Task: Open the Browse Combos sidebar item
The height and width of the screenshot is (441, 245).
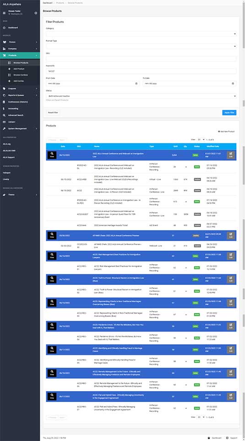Action: coord(20,75)
